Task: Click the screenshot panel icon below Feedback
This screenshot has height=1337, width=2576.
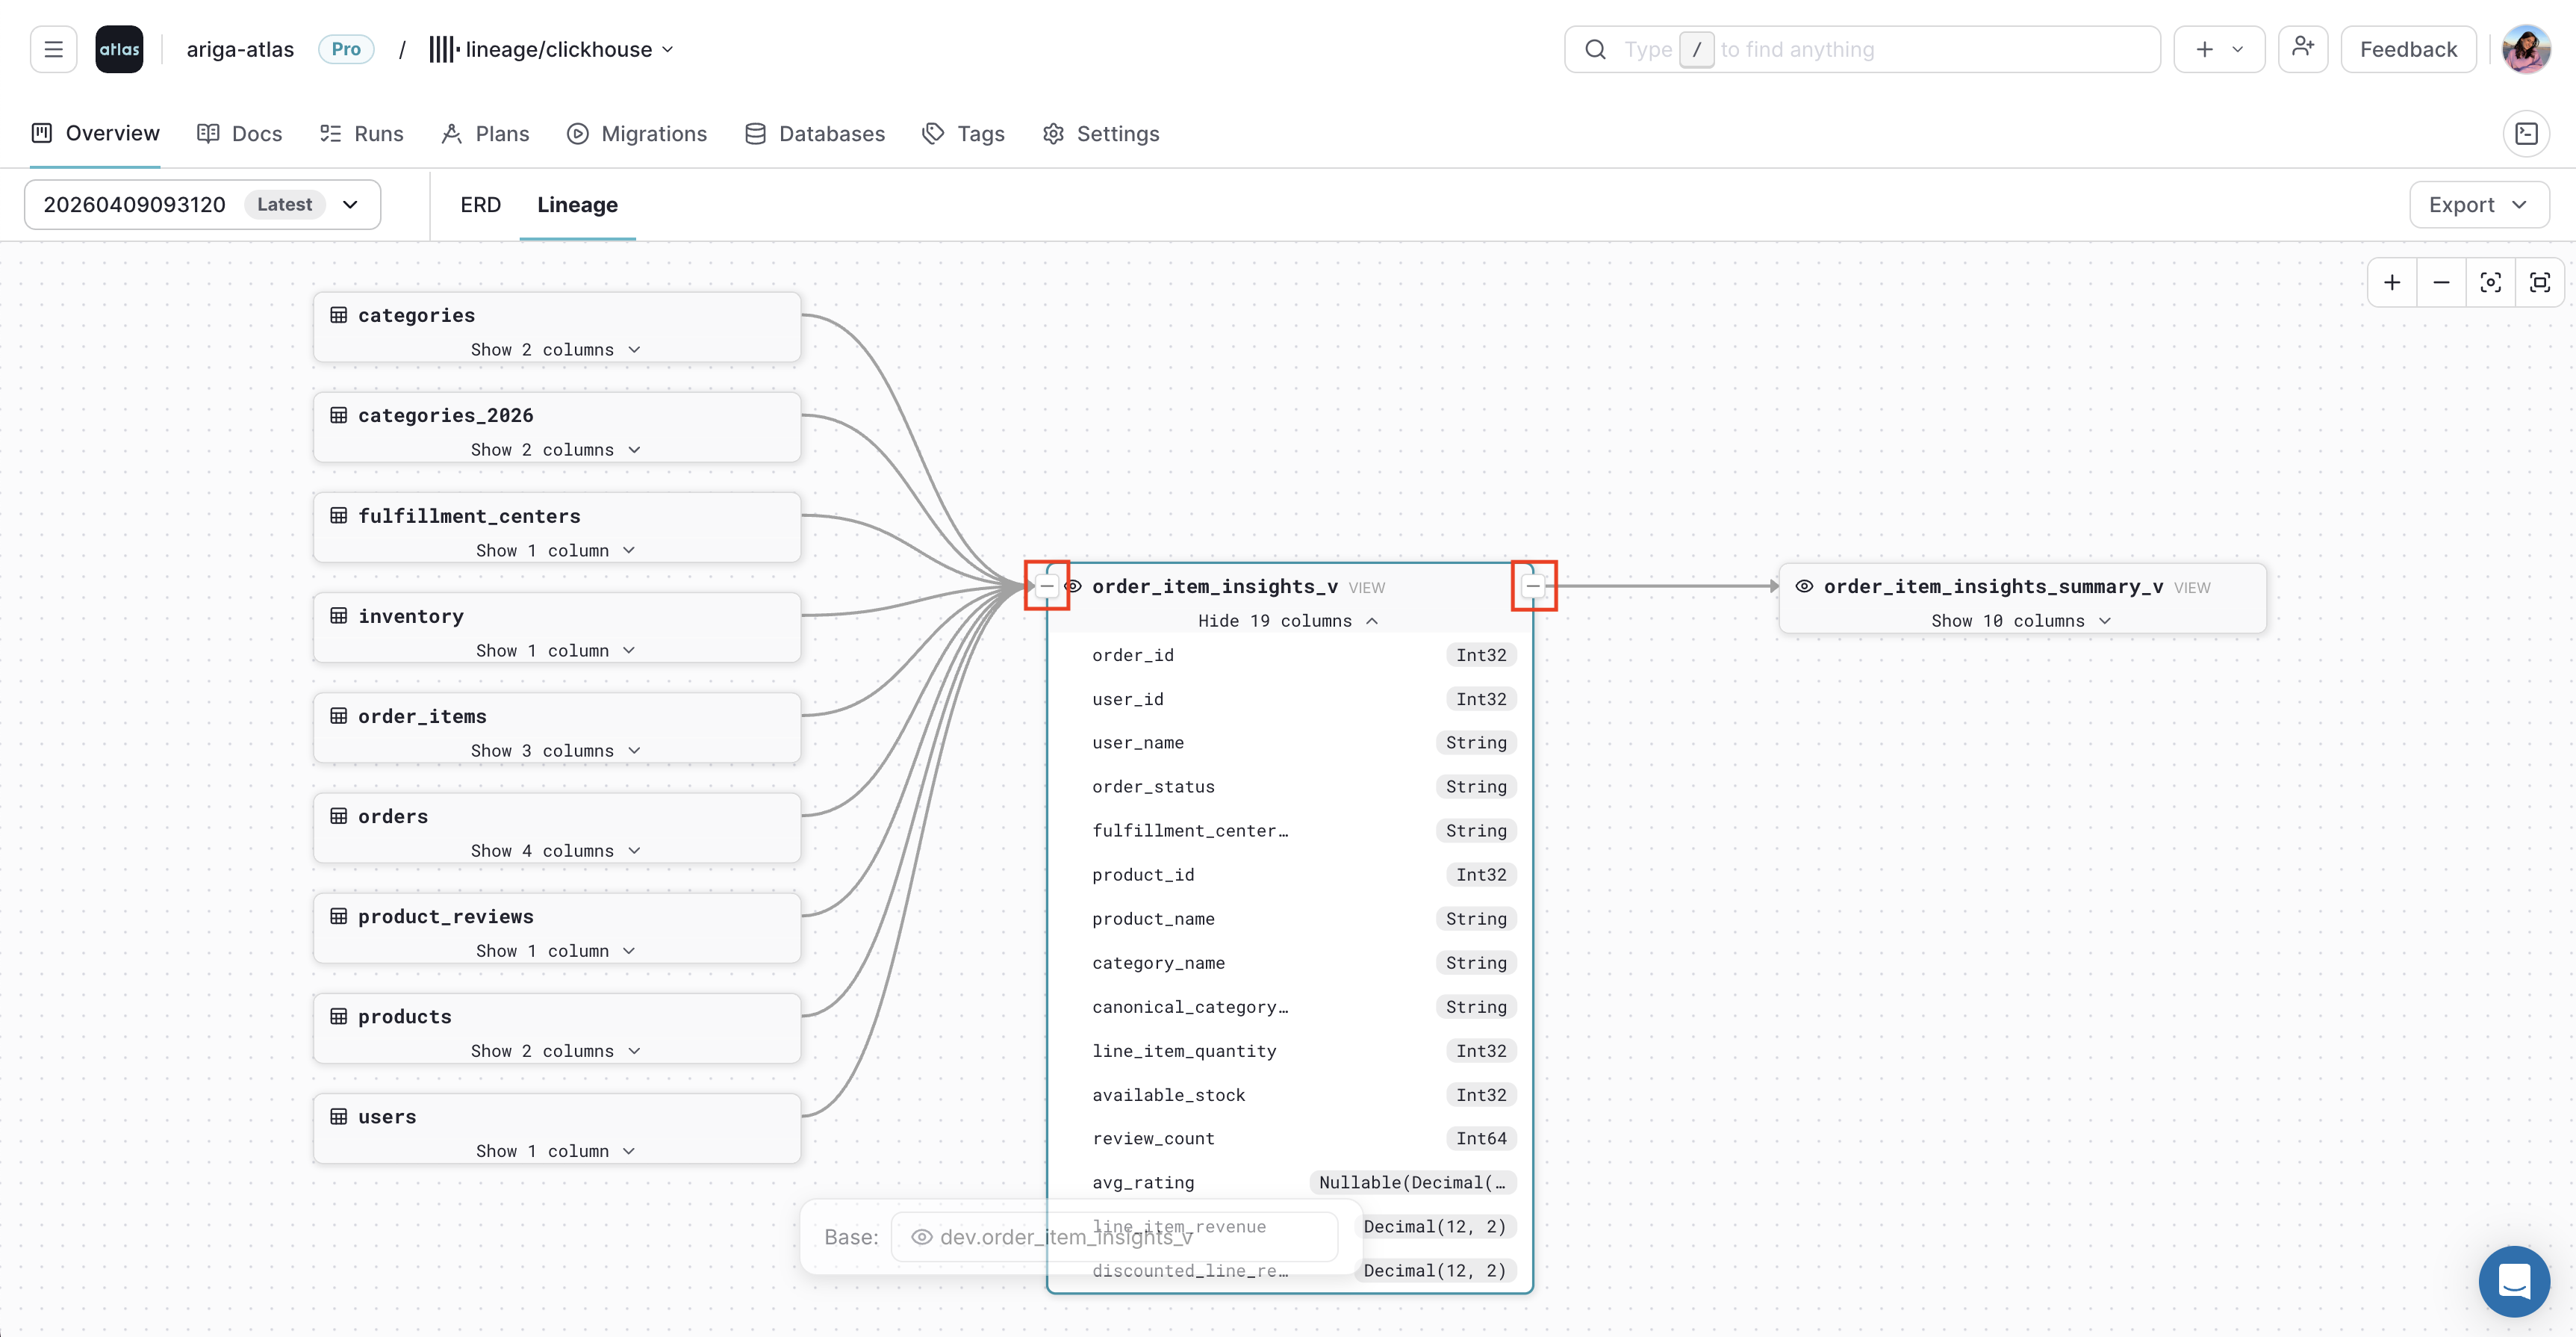Action: point(2527,133)
